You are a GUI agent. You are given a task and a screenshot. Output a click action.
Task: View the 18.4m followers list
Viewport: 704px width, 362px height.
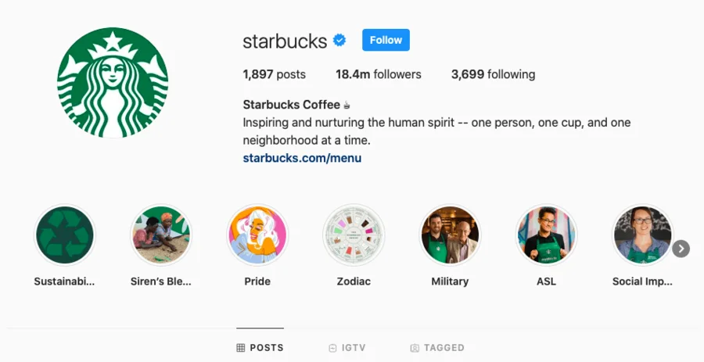(x=379, y=75)
